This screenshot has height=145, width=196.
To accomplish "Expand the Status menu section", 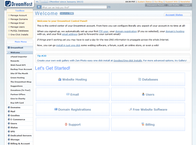I will [9, 127].
